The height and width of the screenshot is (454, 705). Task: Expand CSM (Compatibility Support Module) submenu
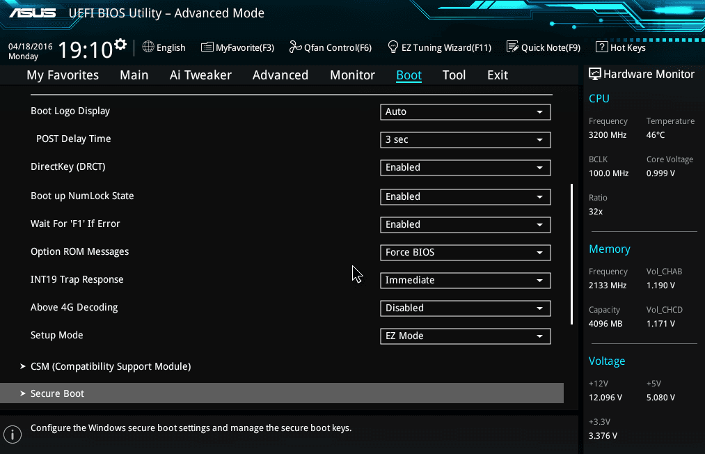[x=111, y=367]
